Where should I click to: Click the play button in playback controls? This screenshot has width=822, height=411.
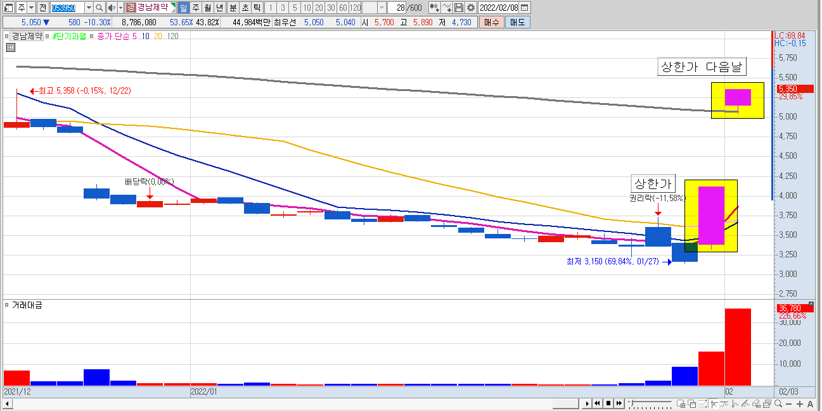(588, 403)
